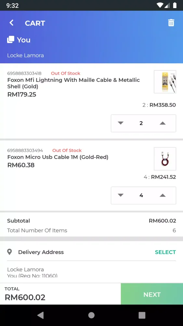183x326 pixels.
Task: Open Foxon Lightning cable product thumbnail
Action: 165,82
